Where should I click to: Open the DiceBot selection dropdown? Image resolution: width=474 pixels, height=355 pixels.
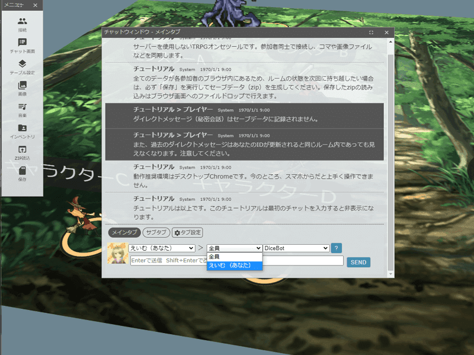click(296, 248)
